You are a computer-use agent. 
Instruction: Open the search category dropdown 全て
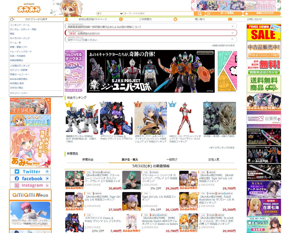[x=110, y=14]
